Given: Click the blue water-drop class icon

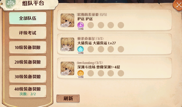Looking at the screenshot, I should click(x=81, y=49).
